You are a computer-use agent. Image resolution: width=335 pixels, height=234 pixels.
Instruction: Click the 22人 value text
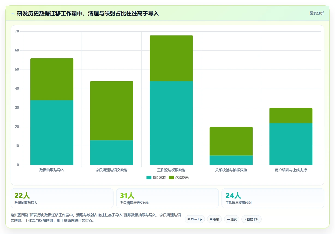click(x=22, y=196)
